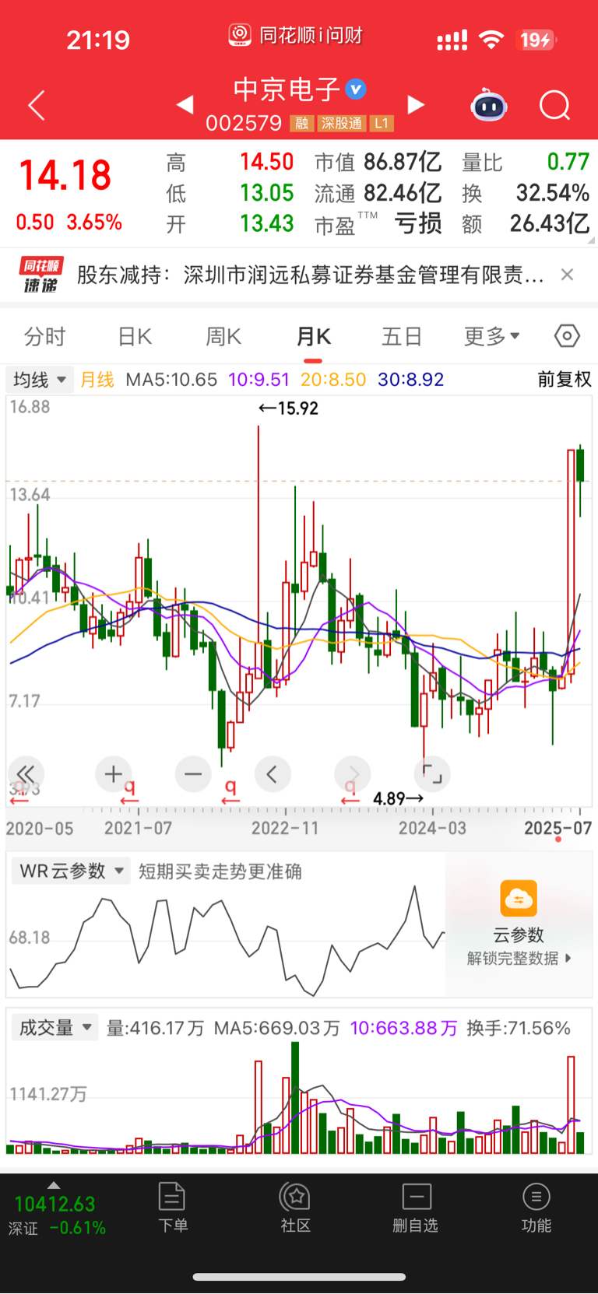Image resolution: width=598 pixels, height=1294 pixels.
Task: Switch to the 周K chart tab
Action: click(x=223, y=336)
